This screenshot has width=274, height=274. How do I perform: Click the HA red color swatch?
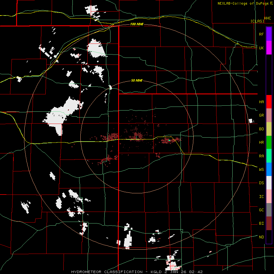coord(269,102)
